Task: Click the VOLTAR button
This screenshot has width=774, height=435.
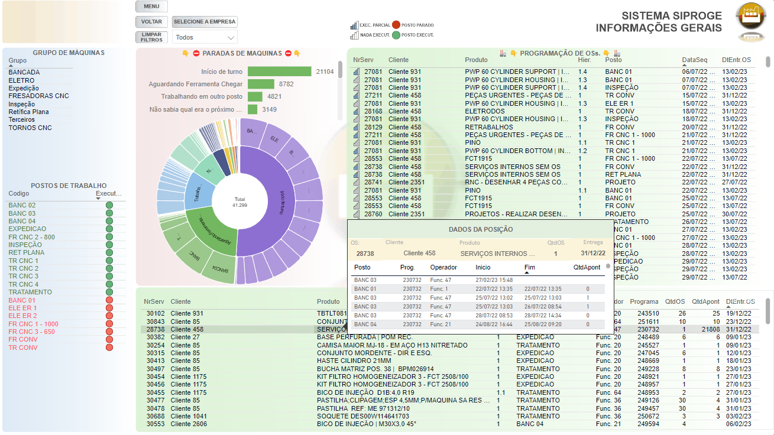Action: 151,21
